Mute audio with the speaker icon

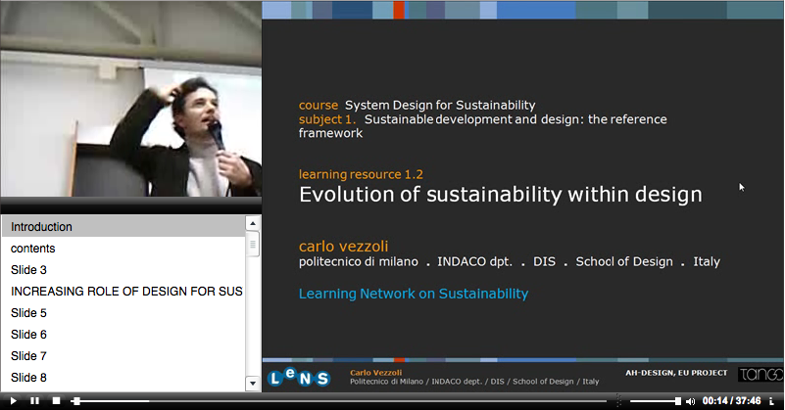coord(690,401)
